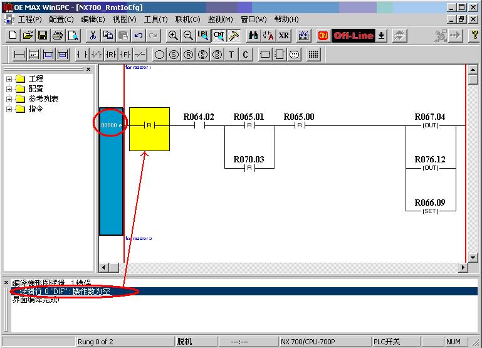Open a project with the folder icon
This screenshot has width=482, height=348.
tap(28, 35)
